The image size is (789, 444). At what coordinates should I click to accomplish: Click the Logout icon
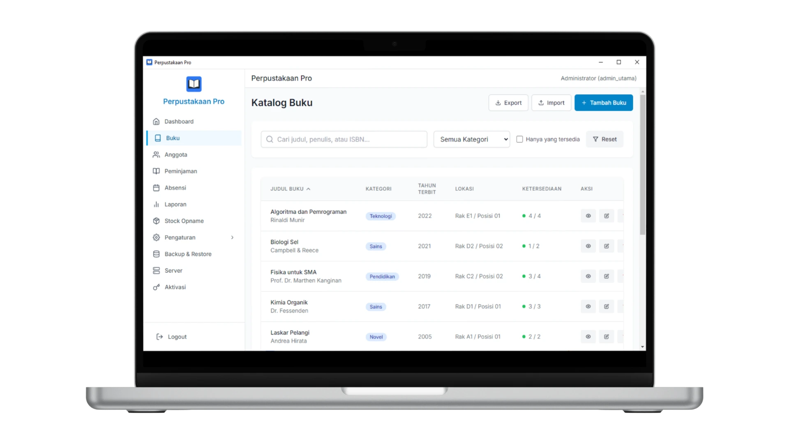point(159,337)
